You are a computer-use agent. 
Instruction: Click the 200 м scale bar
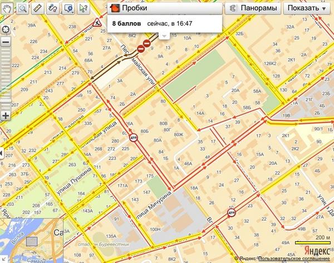312,242
